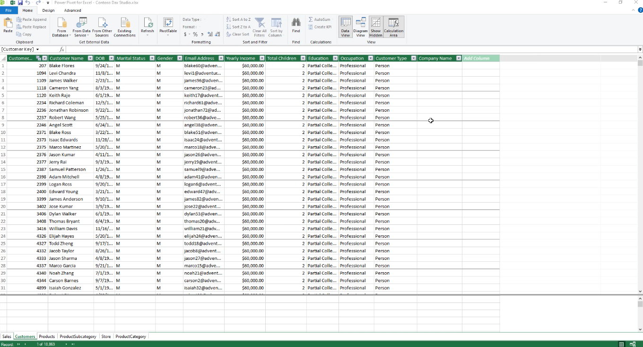
Task: Increase decimal places
Action: (210, 35)
